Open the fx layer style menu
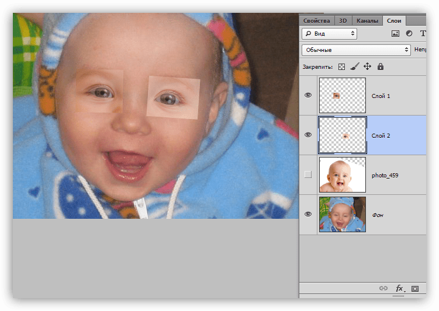 (x=399, y=288)
